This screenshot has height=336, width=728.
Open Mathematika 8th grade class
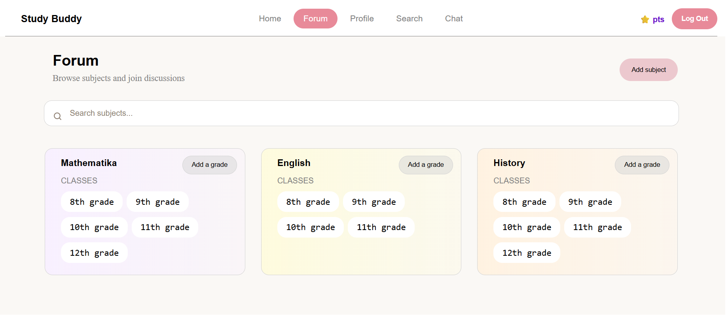coord(92,202)
